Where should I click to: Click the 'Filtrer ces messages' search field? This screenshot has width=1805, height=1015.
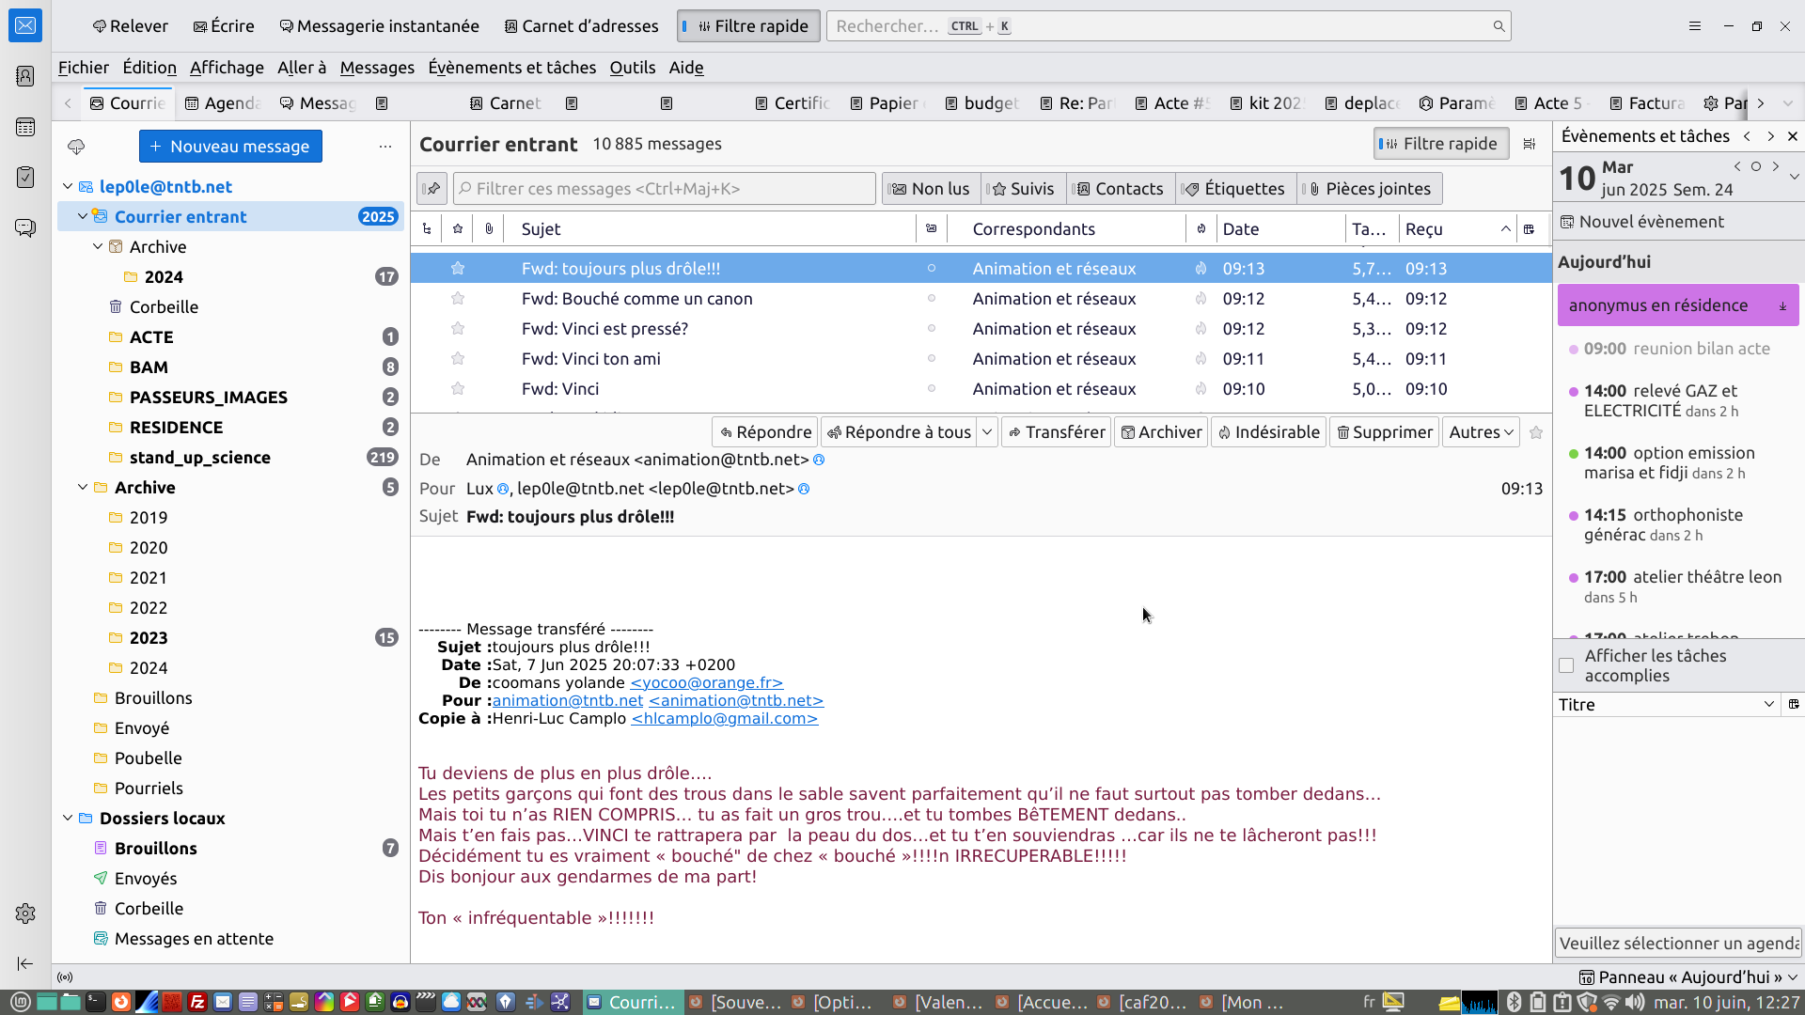tap(664, 189)
